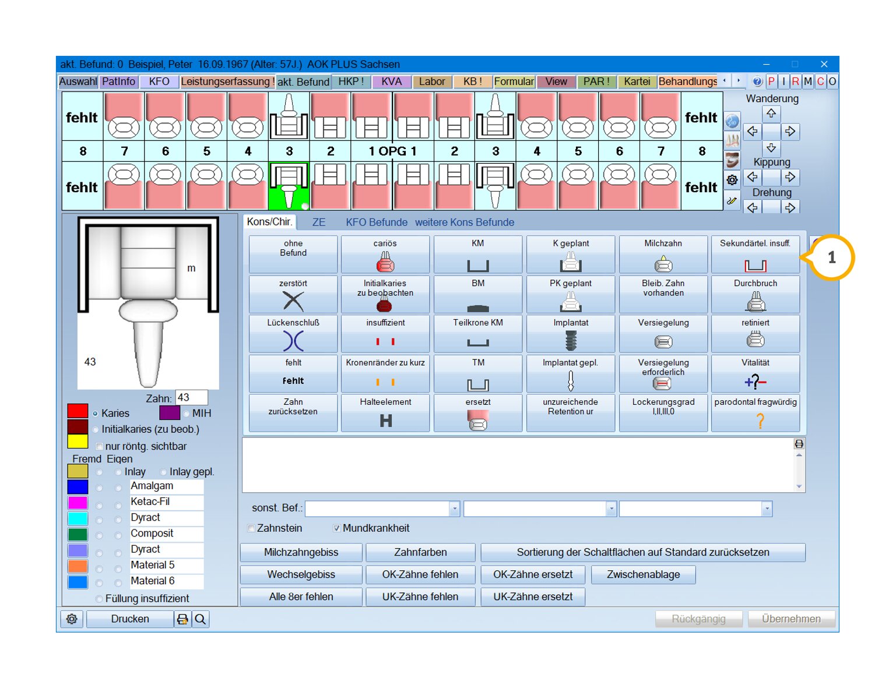This screenshot has width=896, height=689.
Task: Select the Milchzahn finding
Action: point(663,255)
